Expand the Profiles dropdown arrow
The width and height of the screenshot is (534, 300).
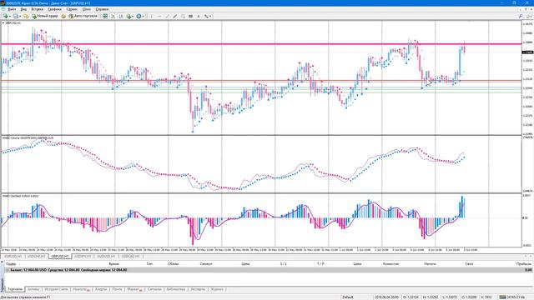(20, 16)
